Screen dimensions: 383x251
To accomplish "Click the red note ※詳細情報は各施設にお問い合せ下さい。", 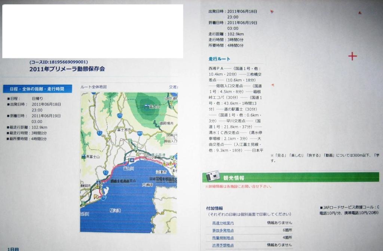I will [238, 186].
